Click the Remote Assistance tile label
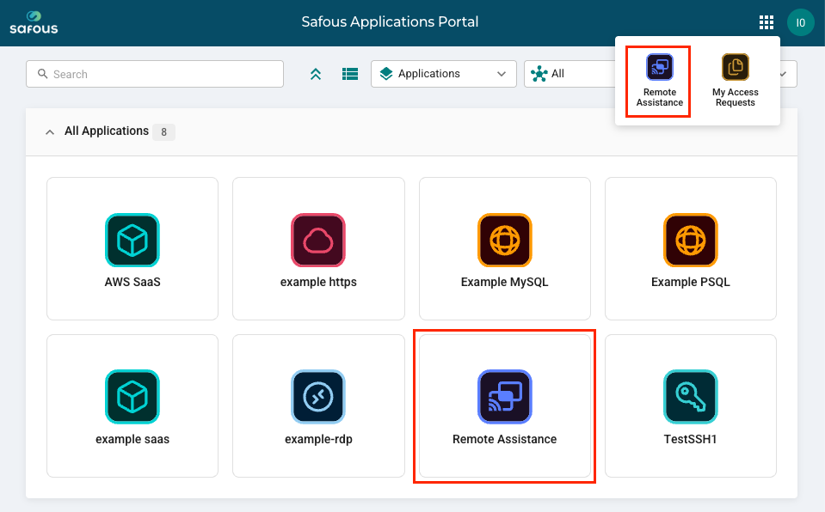This screenshot has width=825, height=512. click(505, 440)
